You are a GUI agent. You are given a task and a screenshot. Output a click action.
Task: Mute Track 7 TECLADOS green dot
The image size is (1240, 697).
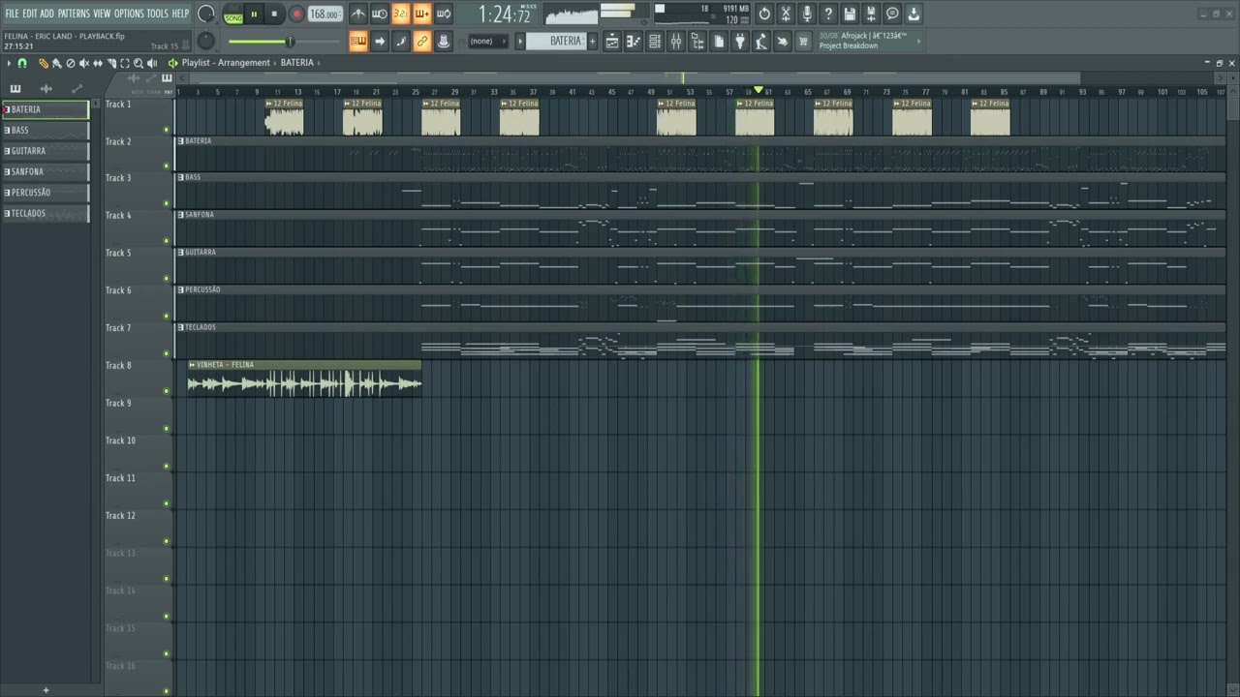click(167, 353)
